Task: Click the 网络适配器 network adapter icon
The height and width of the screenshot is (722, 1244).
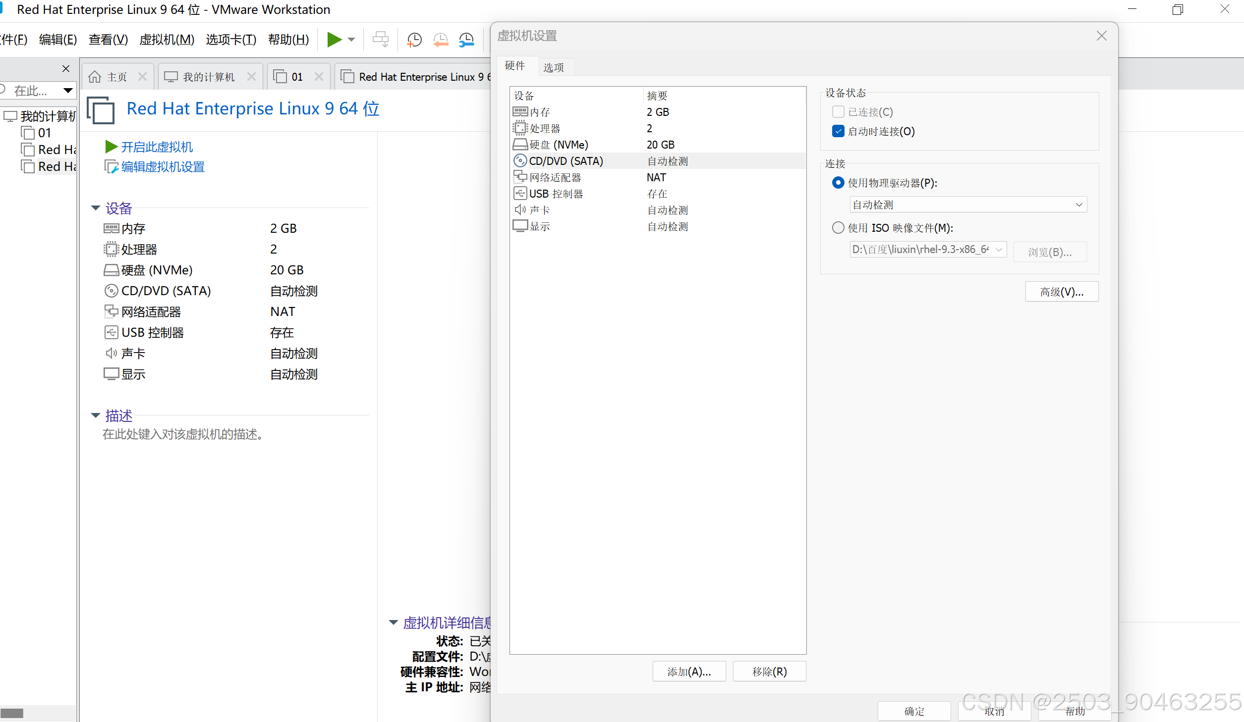Action: 520,177
